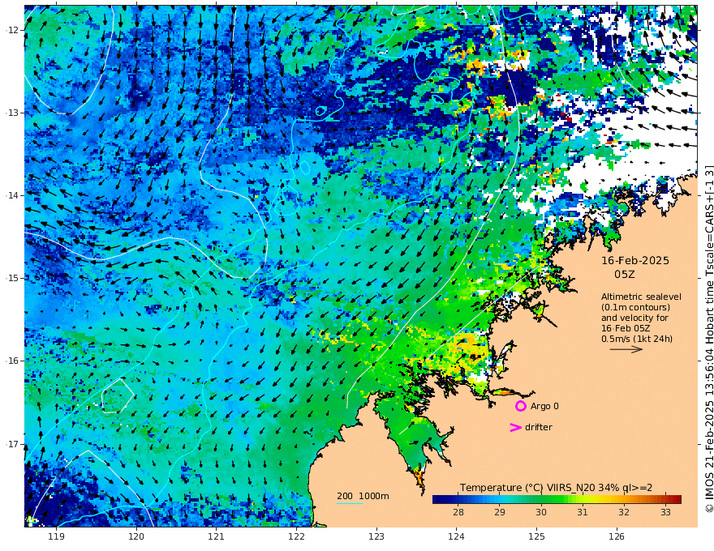Click latitude axis label -14
The height and width of the screenshot is (551, 714).
12,195
